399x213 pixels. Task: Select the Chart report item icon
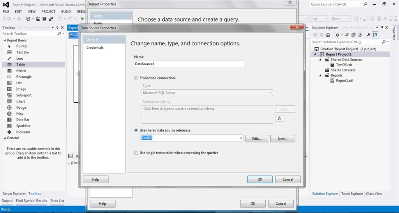point(9,101)
